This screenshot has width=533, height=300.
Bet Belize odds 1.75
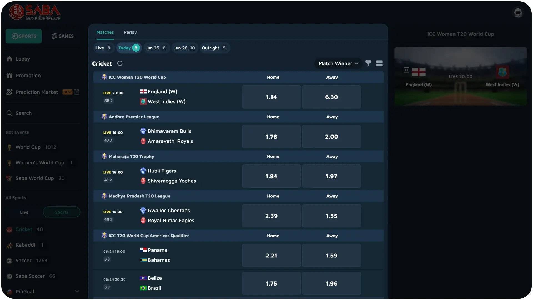click(271, 284)
